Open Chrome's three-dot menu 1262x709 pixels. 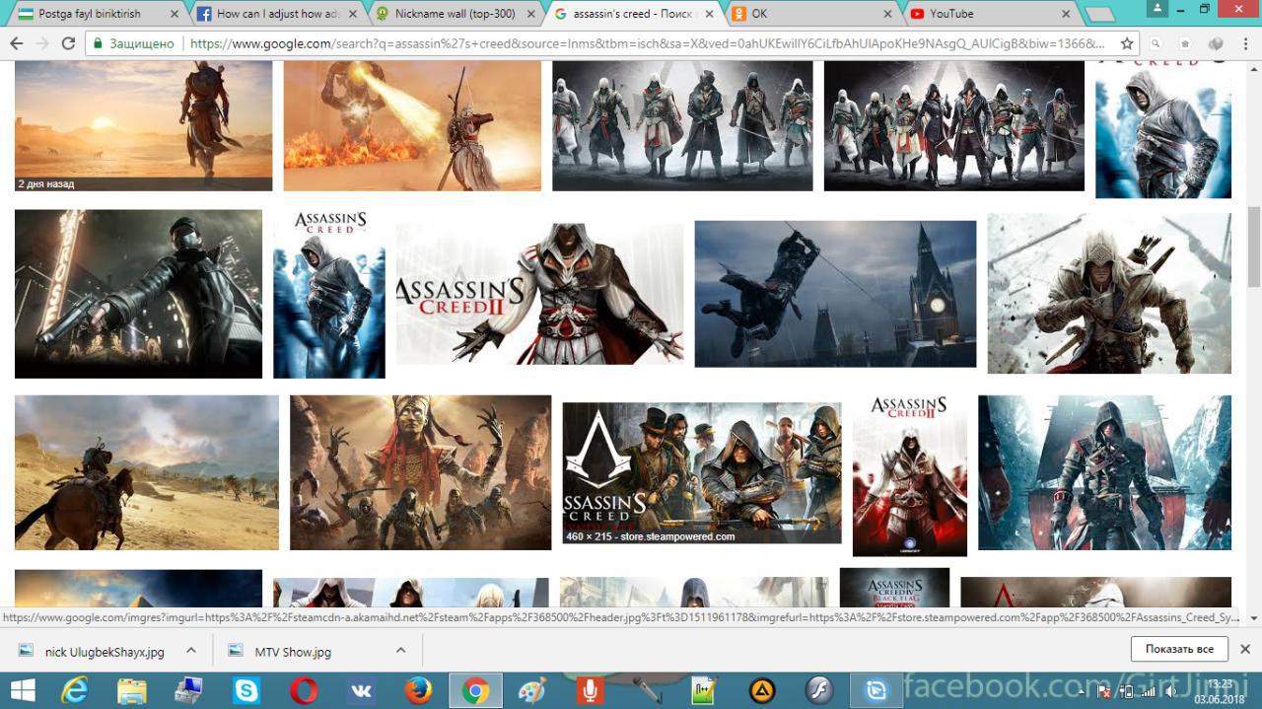click(x=1244, y=43)
